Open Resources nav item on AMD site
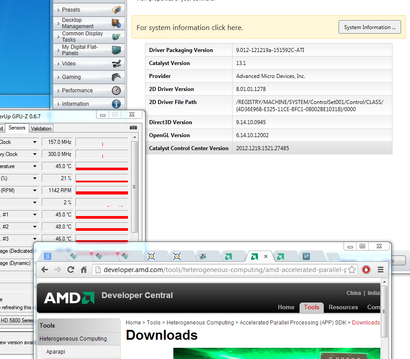This screenshot has height=359, width=410. 343,307
